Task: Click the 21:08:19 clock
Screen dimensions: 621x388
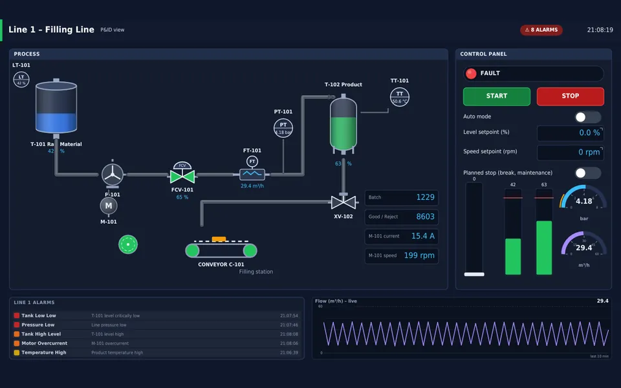Action: tap(600, 30)
